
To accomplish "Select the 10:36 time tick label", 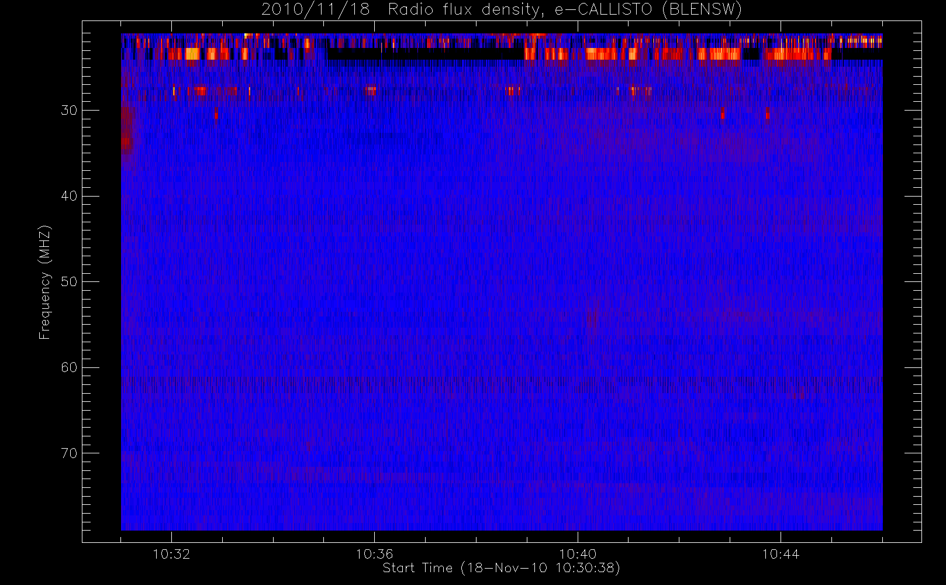I will (374, 555).
